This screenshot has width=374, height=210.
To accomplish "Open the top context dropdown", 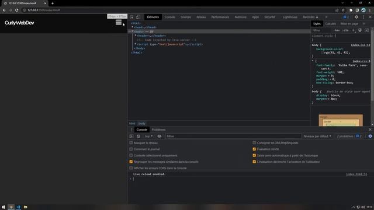I will (x=148, y=136).
